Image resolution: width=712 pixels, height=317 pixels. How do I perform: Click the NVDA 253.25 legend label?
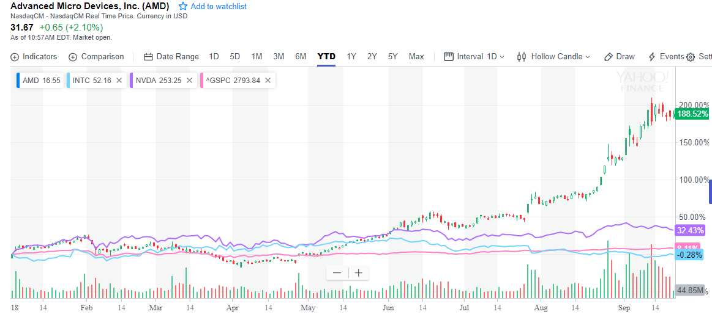pyautogui.click(x=159, y=80)
